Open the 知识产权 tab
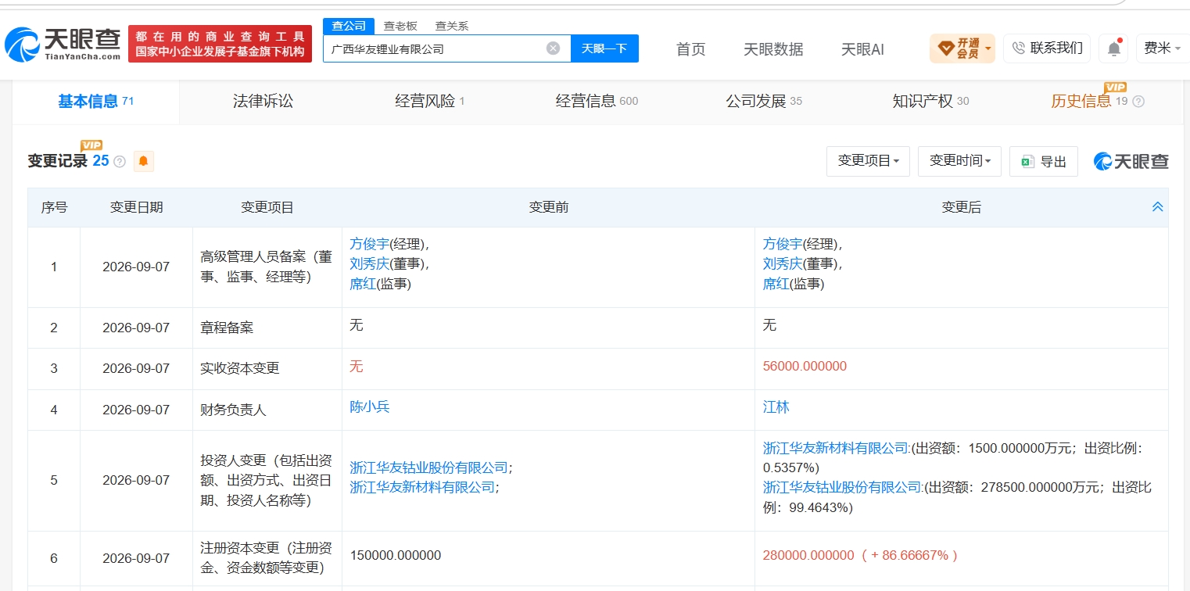 click(x=930, y=101)
